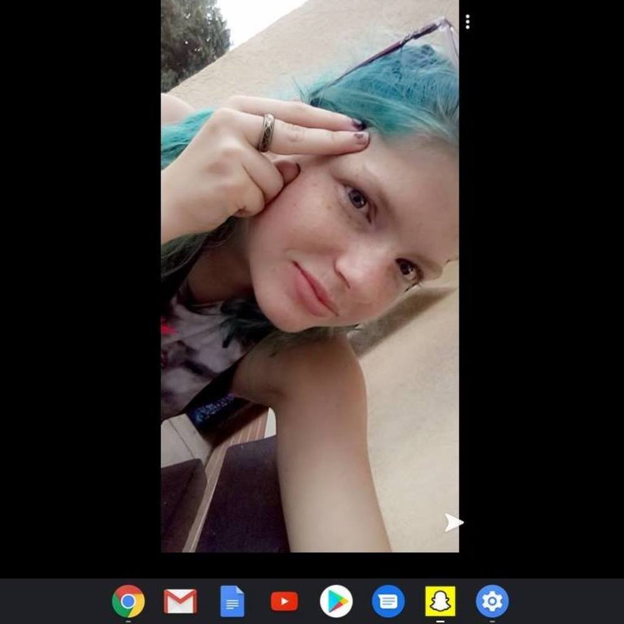The image size is (624, 624).
Task: Click the displayed snap photo
Action: tap(310, 276)
